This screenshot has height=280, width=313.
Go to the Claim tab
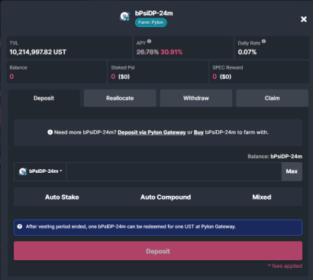pos(272,98)
